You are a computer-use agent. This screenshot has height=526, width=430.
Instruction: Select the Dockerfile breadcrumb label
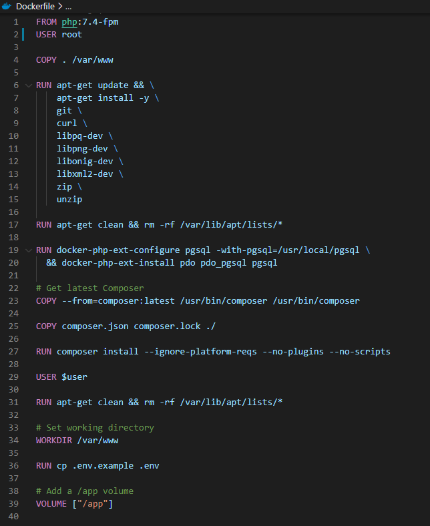point(35,7)
